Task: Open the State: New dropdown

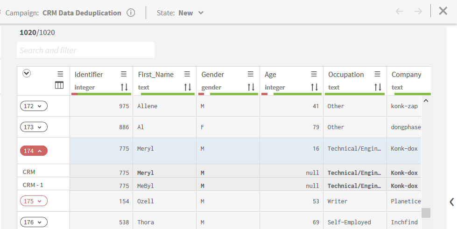Action: click(x=180, y=13)
